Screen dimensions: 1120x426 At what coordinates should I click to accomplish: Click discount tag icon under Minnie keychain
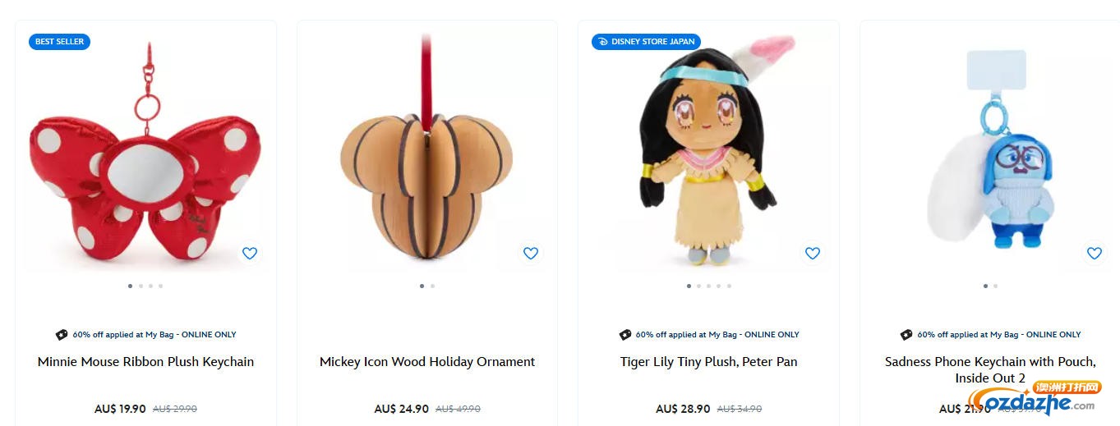pos(62,335)
